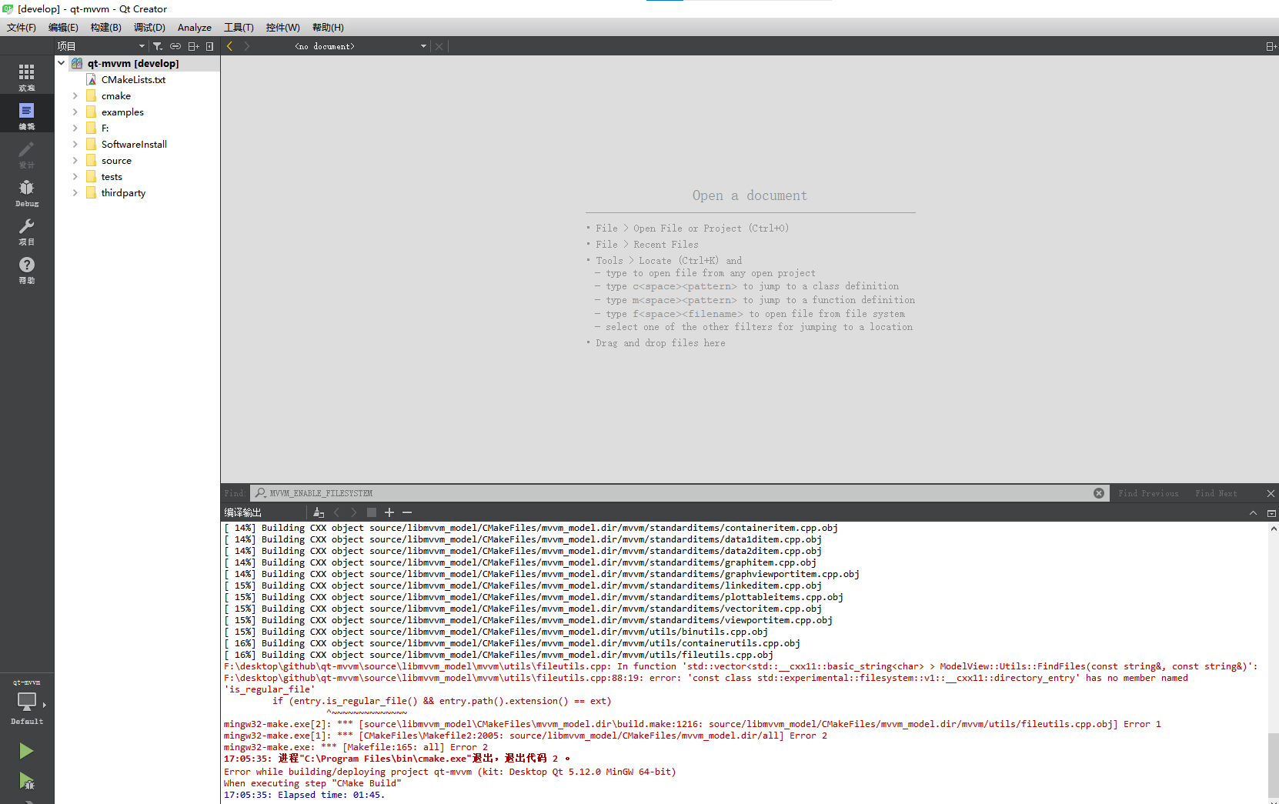Toggle synchronize with editor link icon

(x=175, y=46)
